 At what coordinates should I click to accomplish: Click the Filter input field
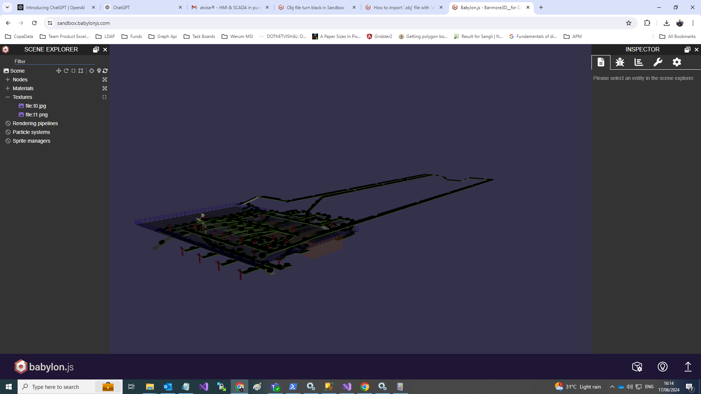[54, 61]
